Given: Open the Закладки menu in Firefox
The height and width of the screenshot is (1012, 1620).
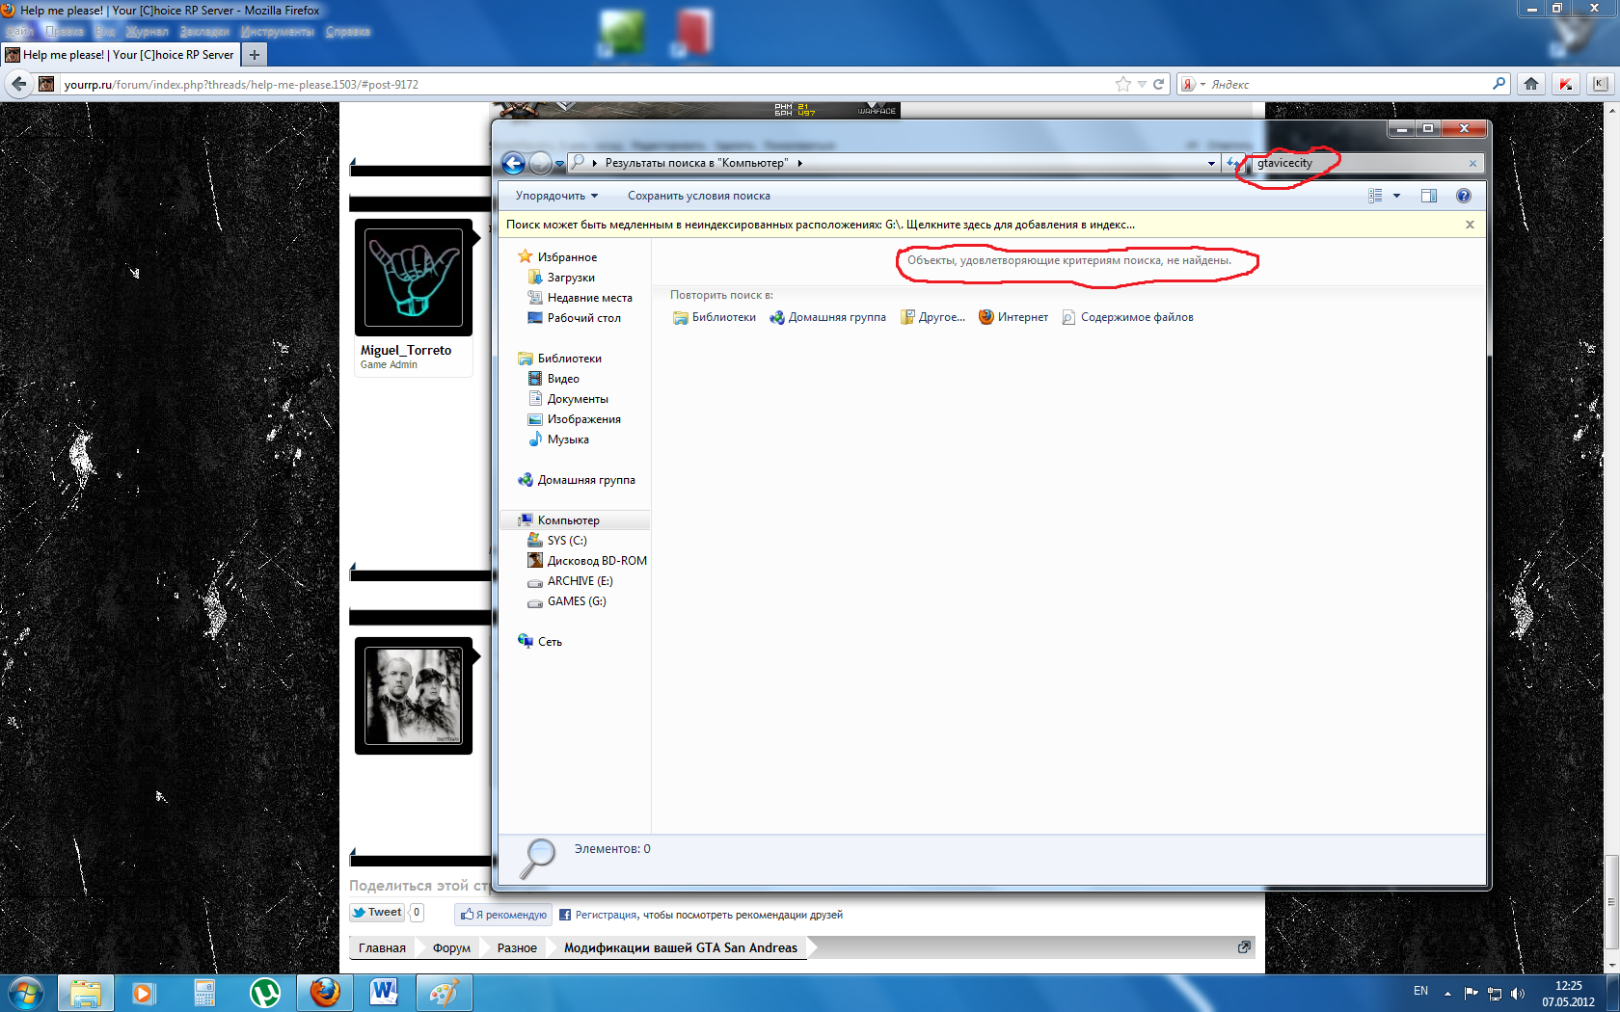Looking at the screenshot, I should pyautogui.click(x=204, y=32).
